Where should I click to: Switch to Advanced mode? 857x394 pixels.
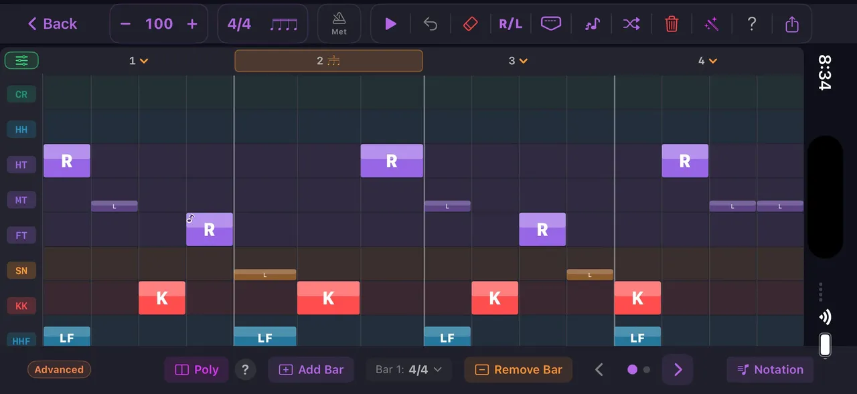[59, 370]
